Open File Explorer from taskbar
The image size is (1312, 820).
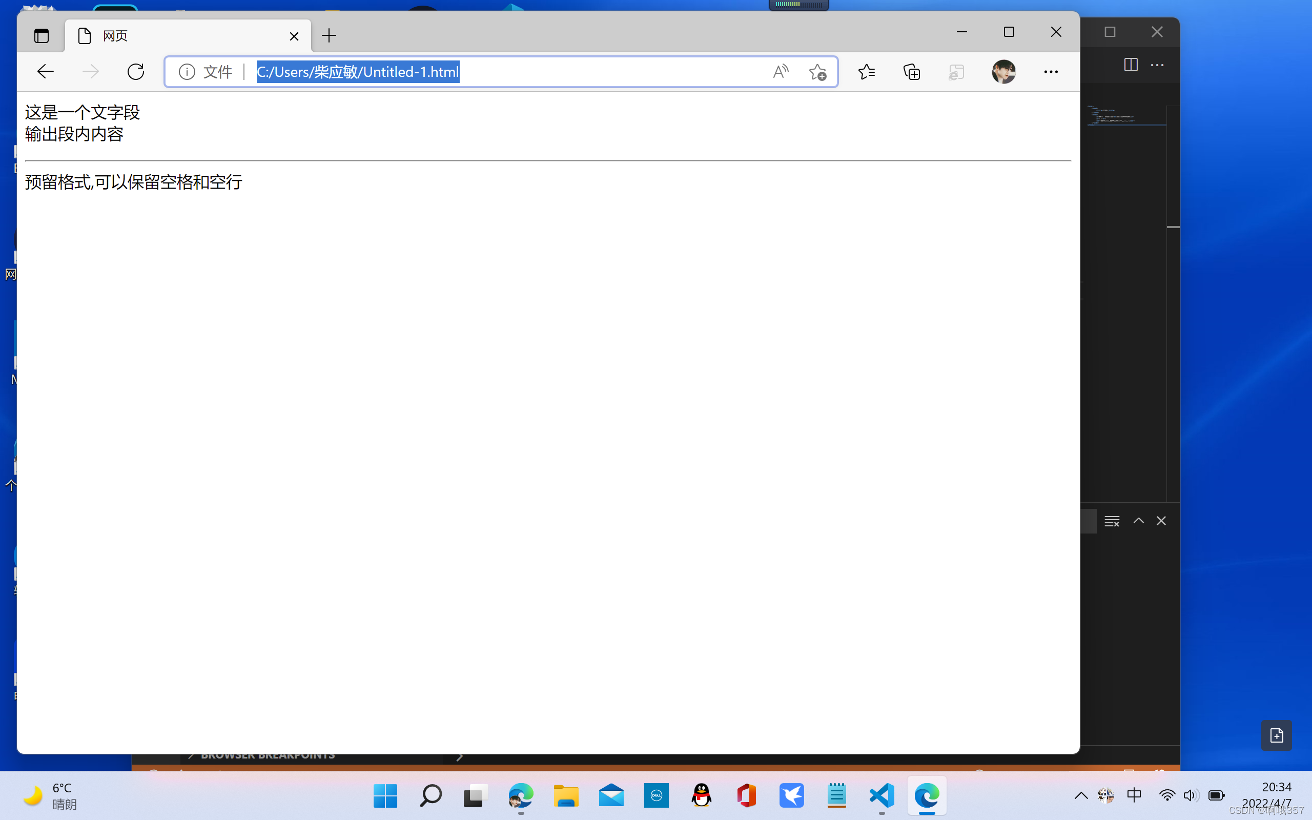566,795
